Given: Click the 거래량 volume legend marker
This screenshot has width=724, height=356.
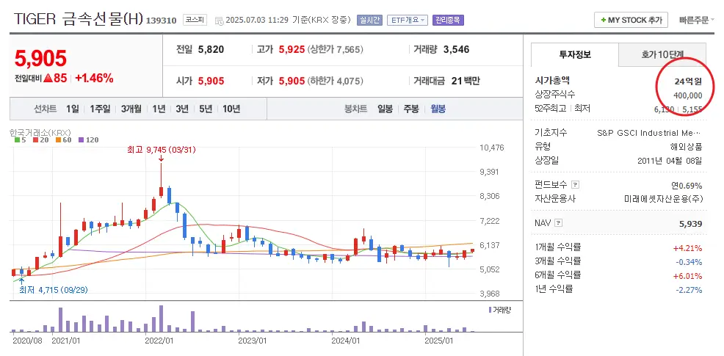Looking at the screenshot, I should 490,310.
